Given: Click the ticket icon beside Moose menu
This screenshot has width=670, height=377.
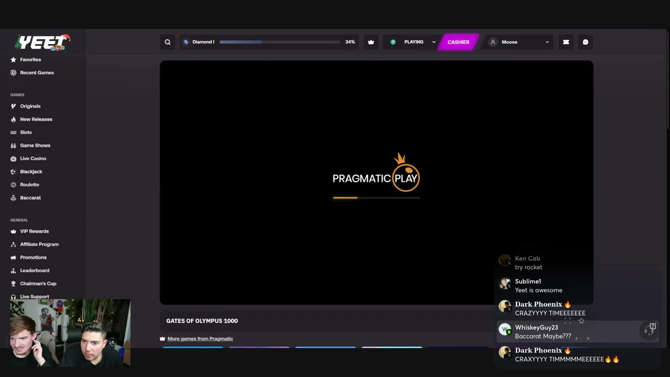Looking at the screenshot, I should coord(566,42).
